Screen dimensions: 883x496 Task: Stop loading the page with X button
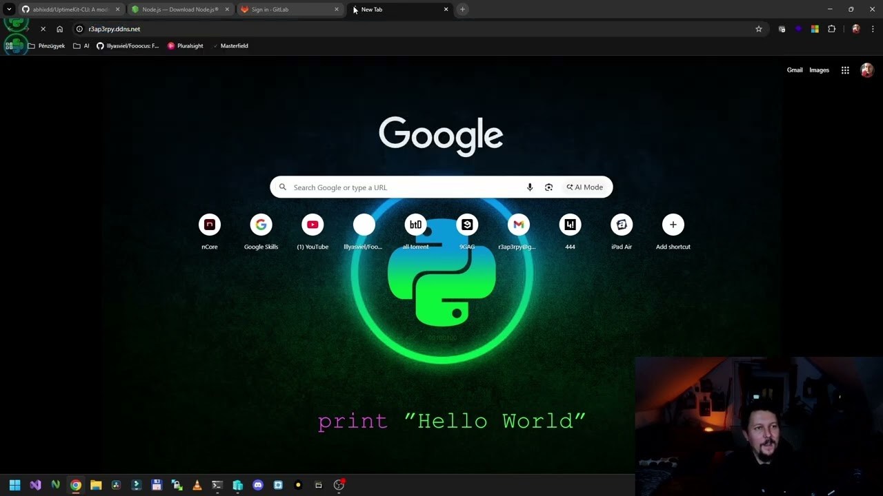click(43, 29)
